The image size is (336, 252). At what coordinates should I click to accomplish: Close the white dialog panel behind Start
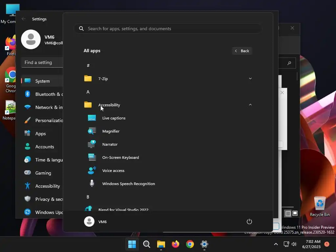[282, 93]
